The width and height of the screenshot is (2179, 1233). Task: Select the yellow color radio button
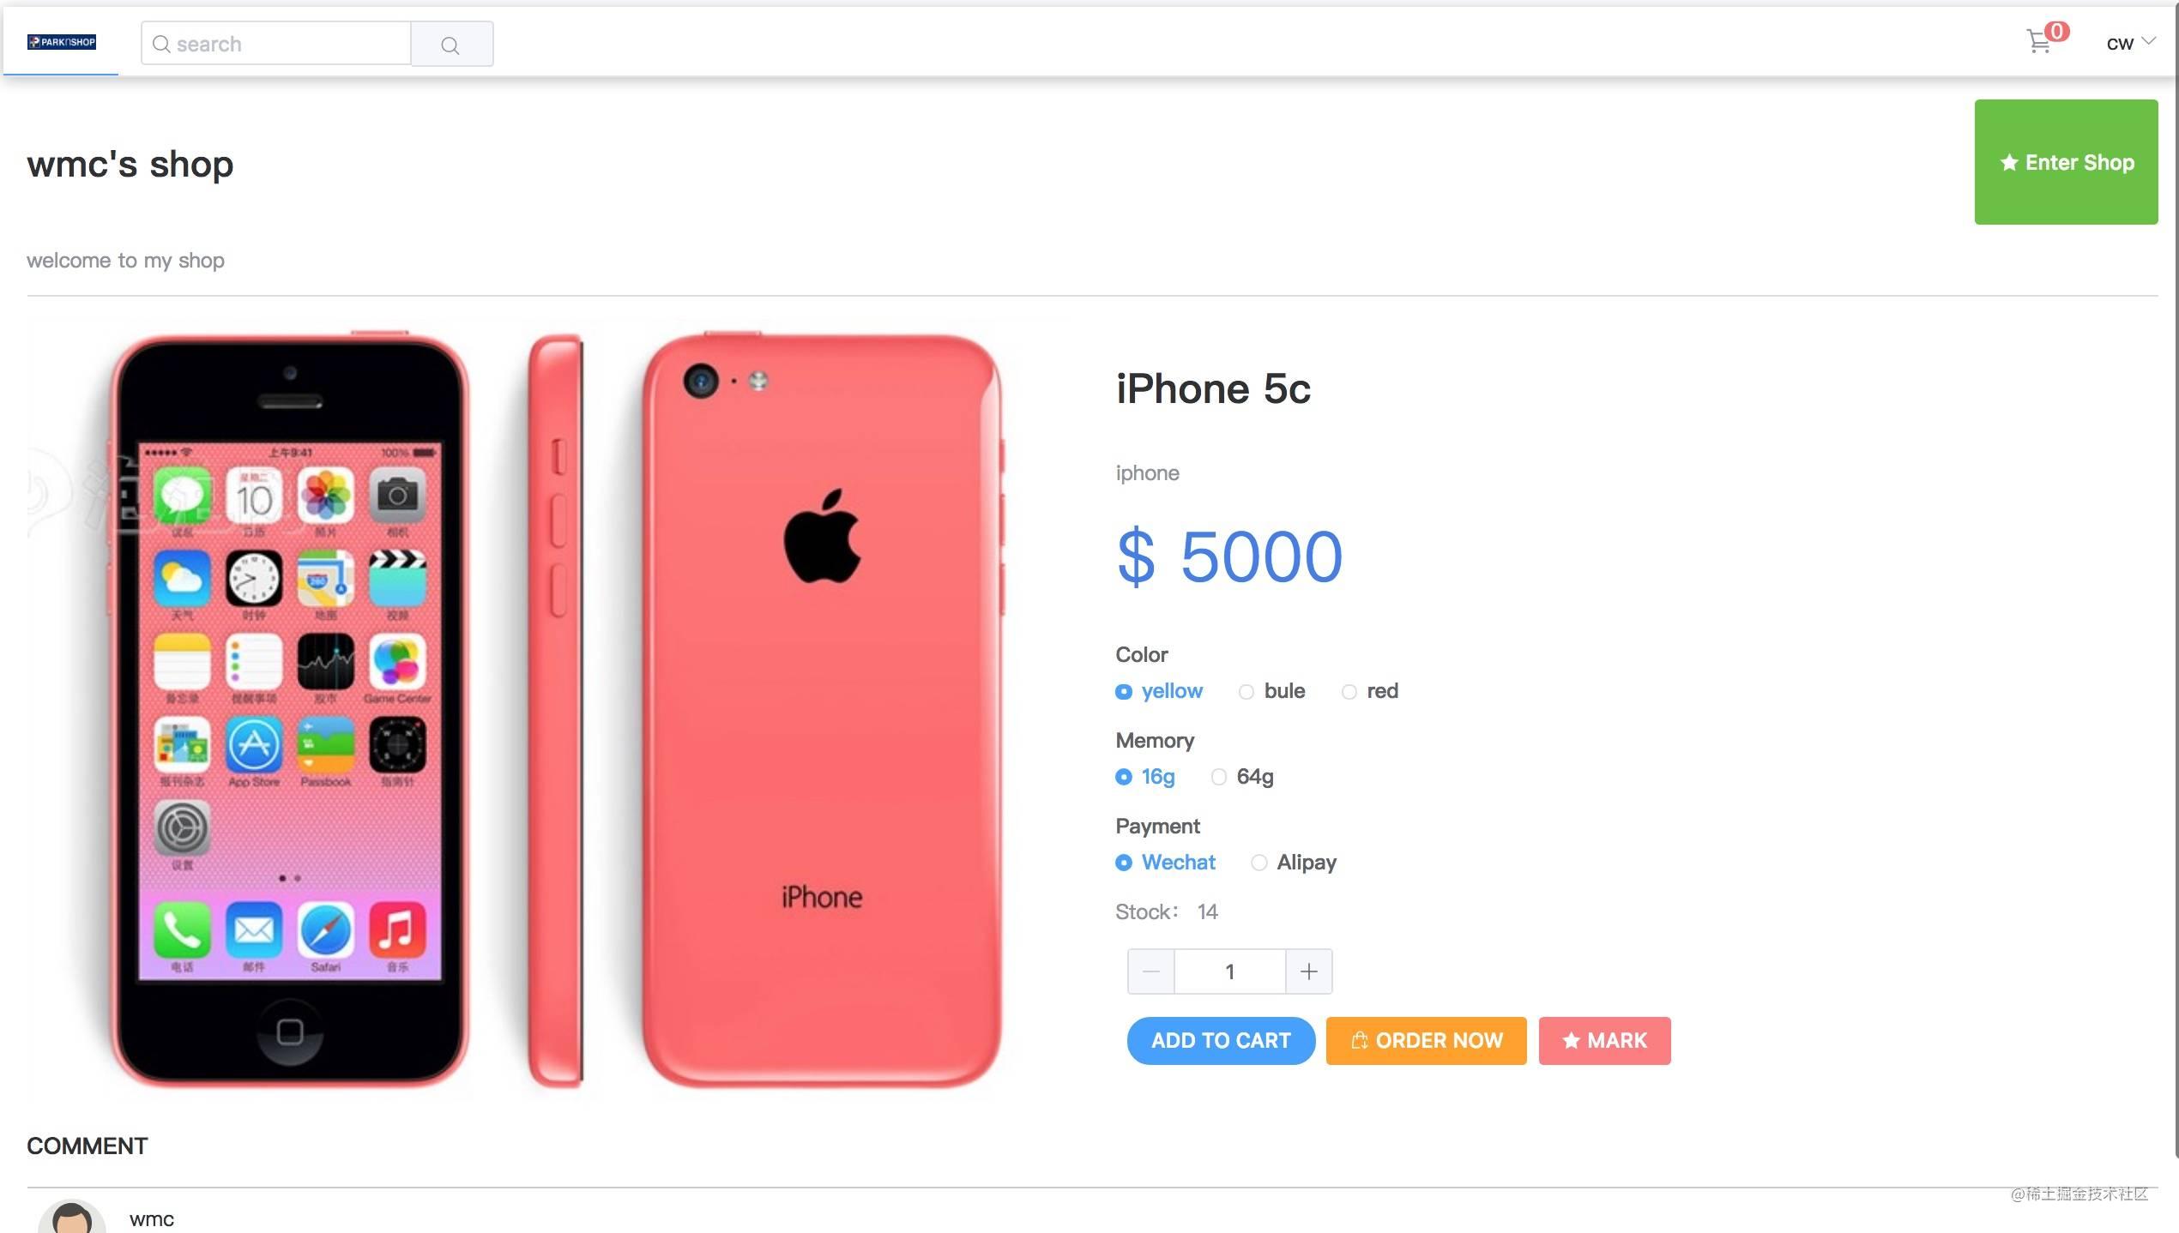coord(1122,691)
